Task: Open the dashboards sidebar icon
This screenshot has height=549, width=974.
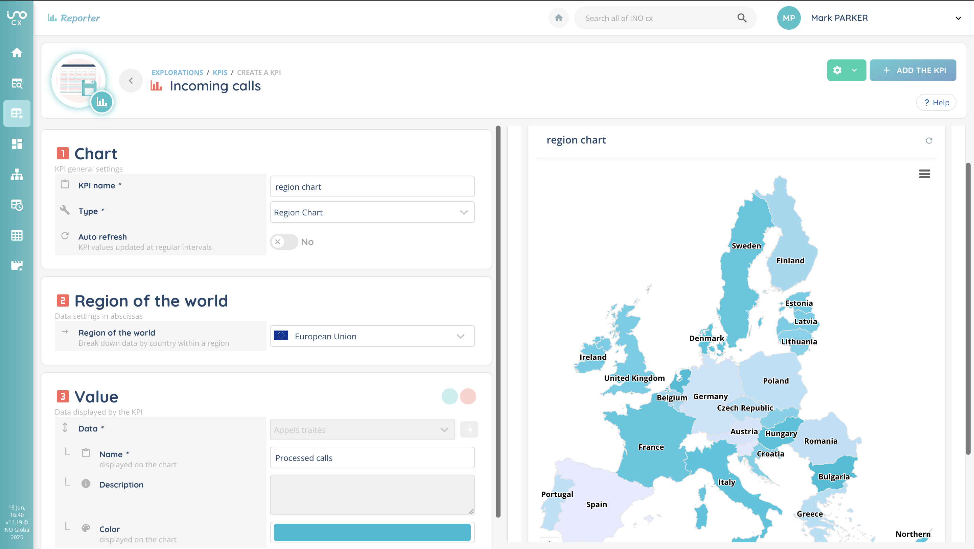Action: [17, 144]
